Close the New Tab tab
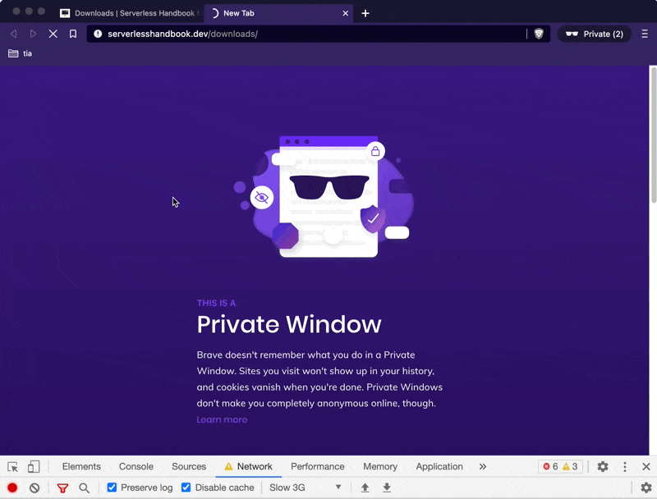Image resolution: width=657 pixels, height=499 pixels. [x=345, y=13]
